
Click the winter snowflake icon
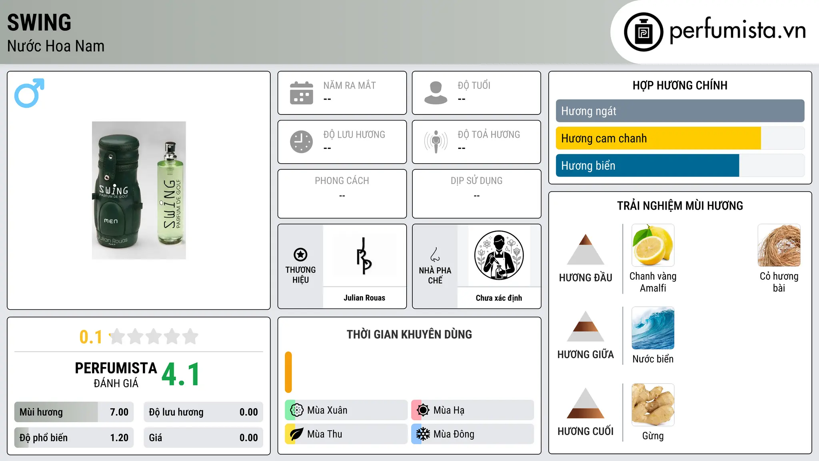423,434
